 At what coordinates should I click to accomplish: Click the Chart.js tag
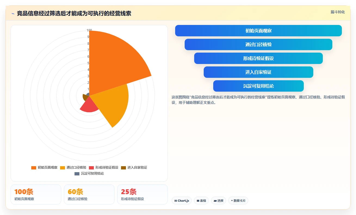[182, 201]
